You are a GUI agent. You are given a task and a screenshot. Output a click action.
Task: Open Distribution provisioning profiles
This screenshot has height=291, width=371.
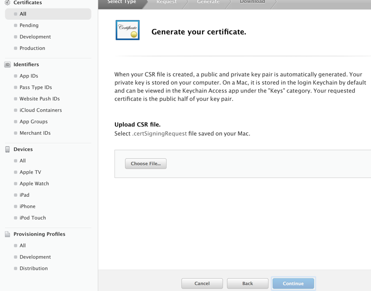point(33,268)
